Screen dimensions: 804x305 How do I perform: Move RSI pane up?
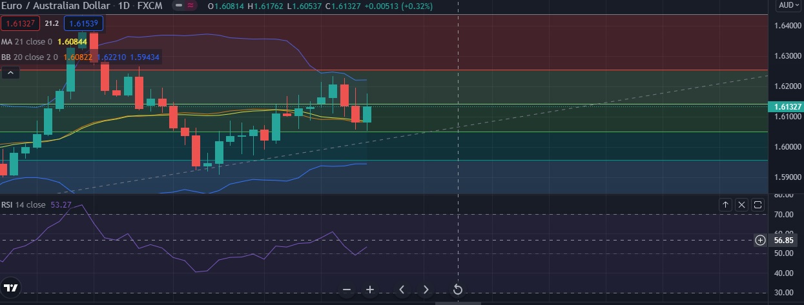pyautogui.click(x=726, y=204)
